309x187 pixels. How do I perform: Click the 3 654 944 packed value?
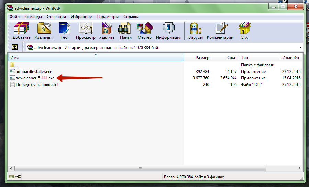tap(228, 78)
